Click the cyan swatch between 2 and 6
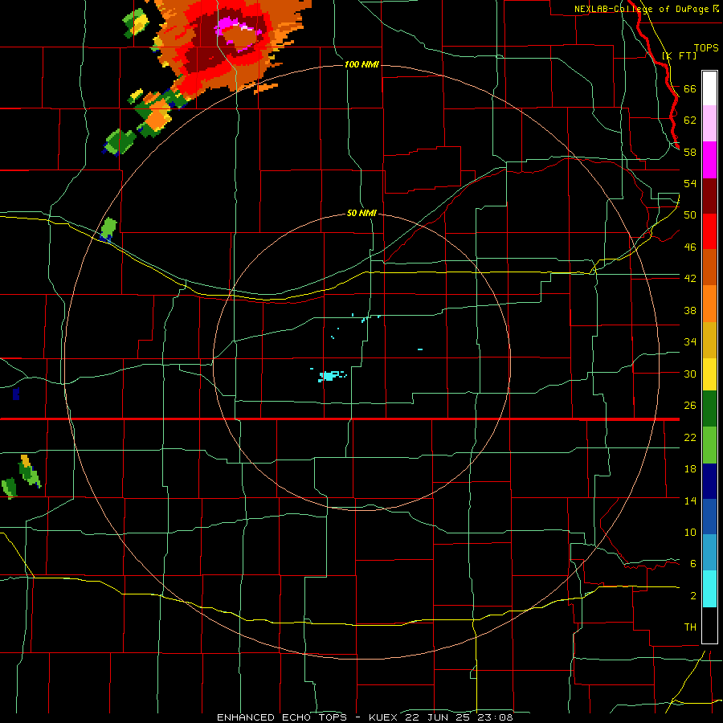This screenshot has width=723, height=723. tap(709, 589)
